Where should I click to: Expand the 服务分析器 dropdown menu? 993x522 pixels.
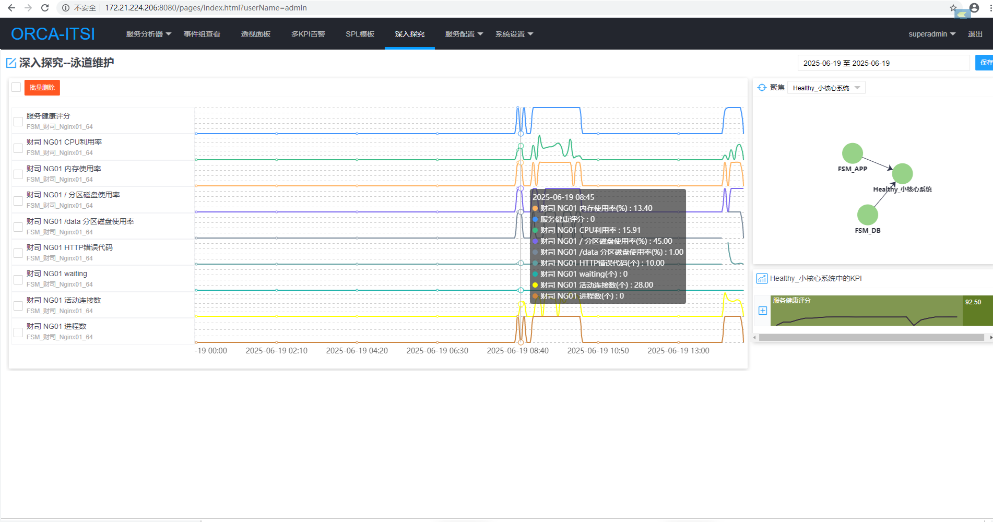click(x=148, y=34)
